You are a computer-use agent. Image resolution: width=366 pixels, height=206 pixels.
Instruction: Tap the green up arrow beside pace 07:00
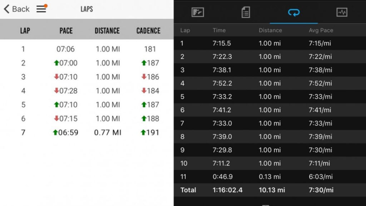tap(56, 63)
